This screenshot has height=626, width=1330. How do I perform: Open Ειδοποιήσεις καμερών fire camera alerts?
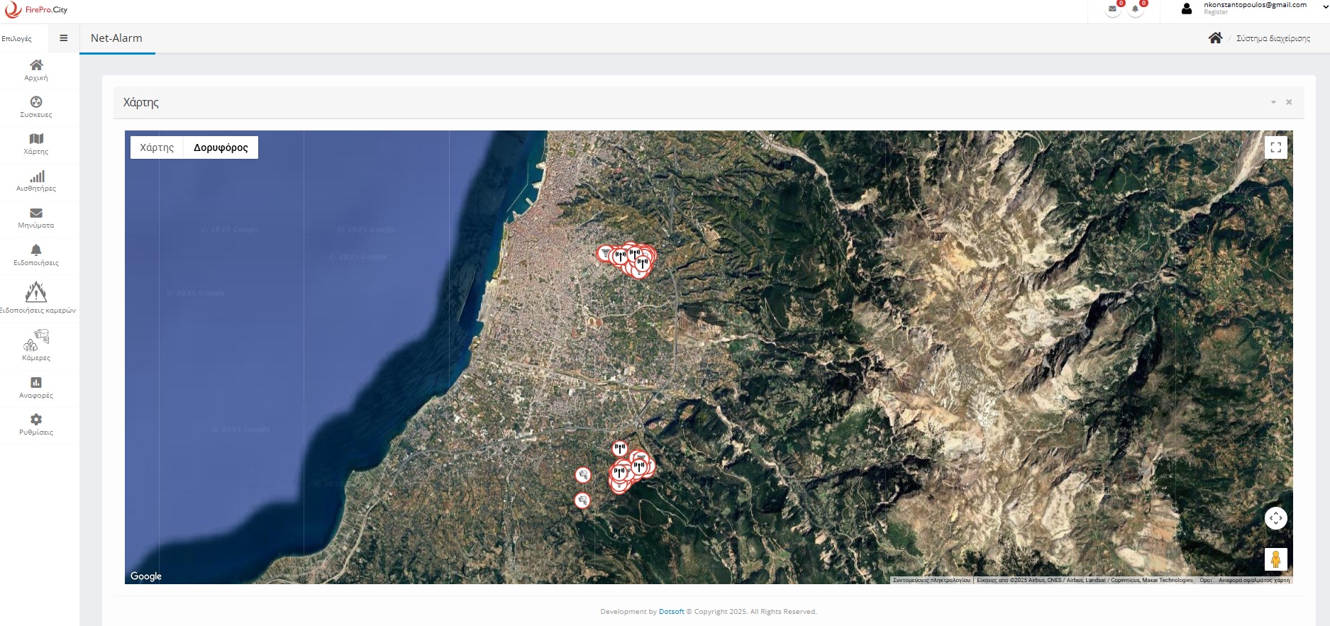click(x=36, y=297)
